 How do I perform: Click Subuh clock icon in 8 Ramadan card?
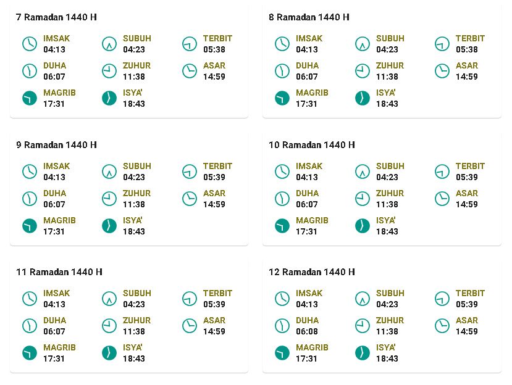tap(362, 44)
